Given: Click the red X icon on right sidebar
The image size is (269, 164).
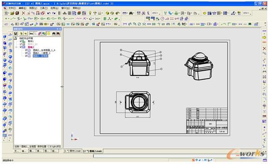Looking at the screenshot, I should (265, 49).
